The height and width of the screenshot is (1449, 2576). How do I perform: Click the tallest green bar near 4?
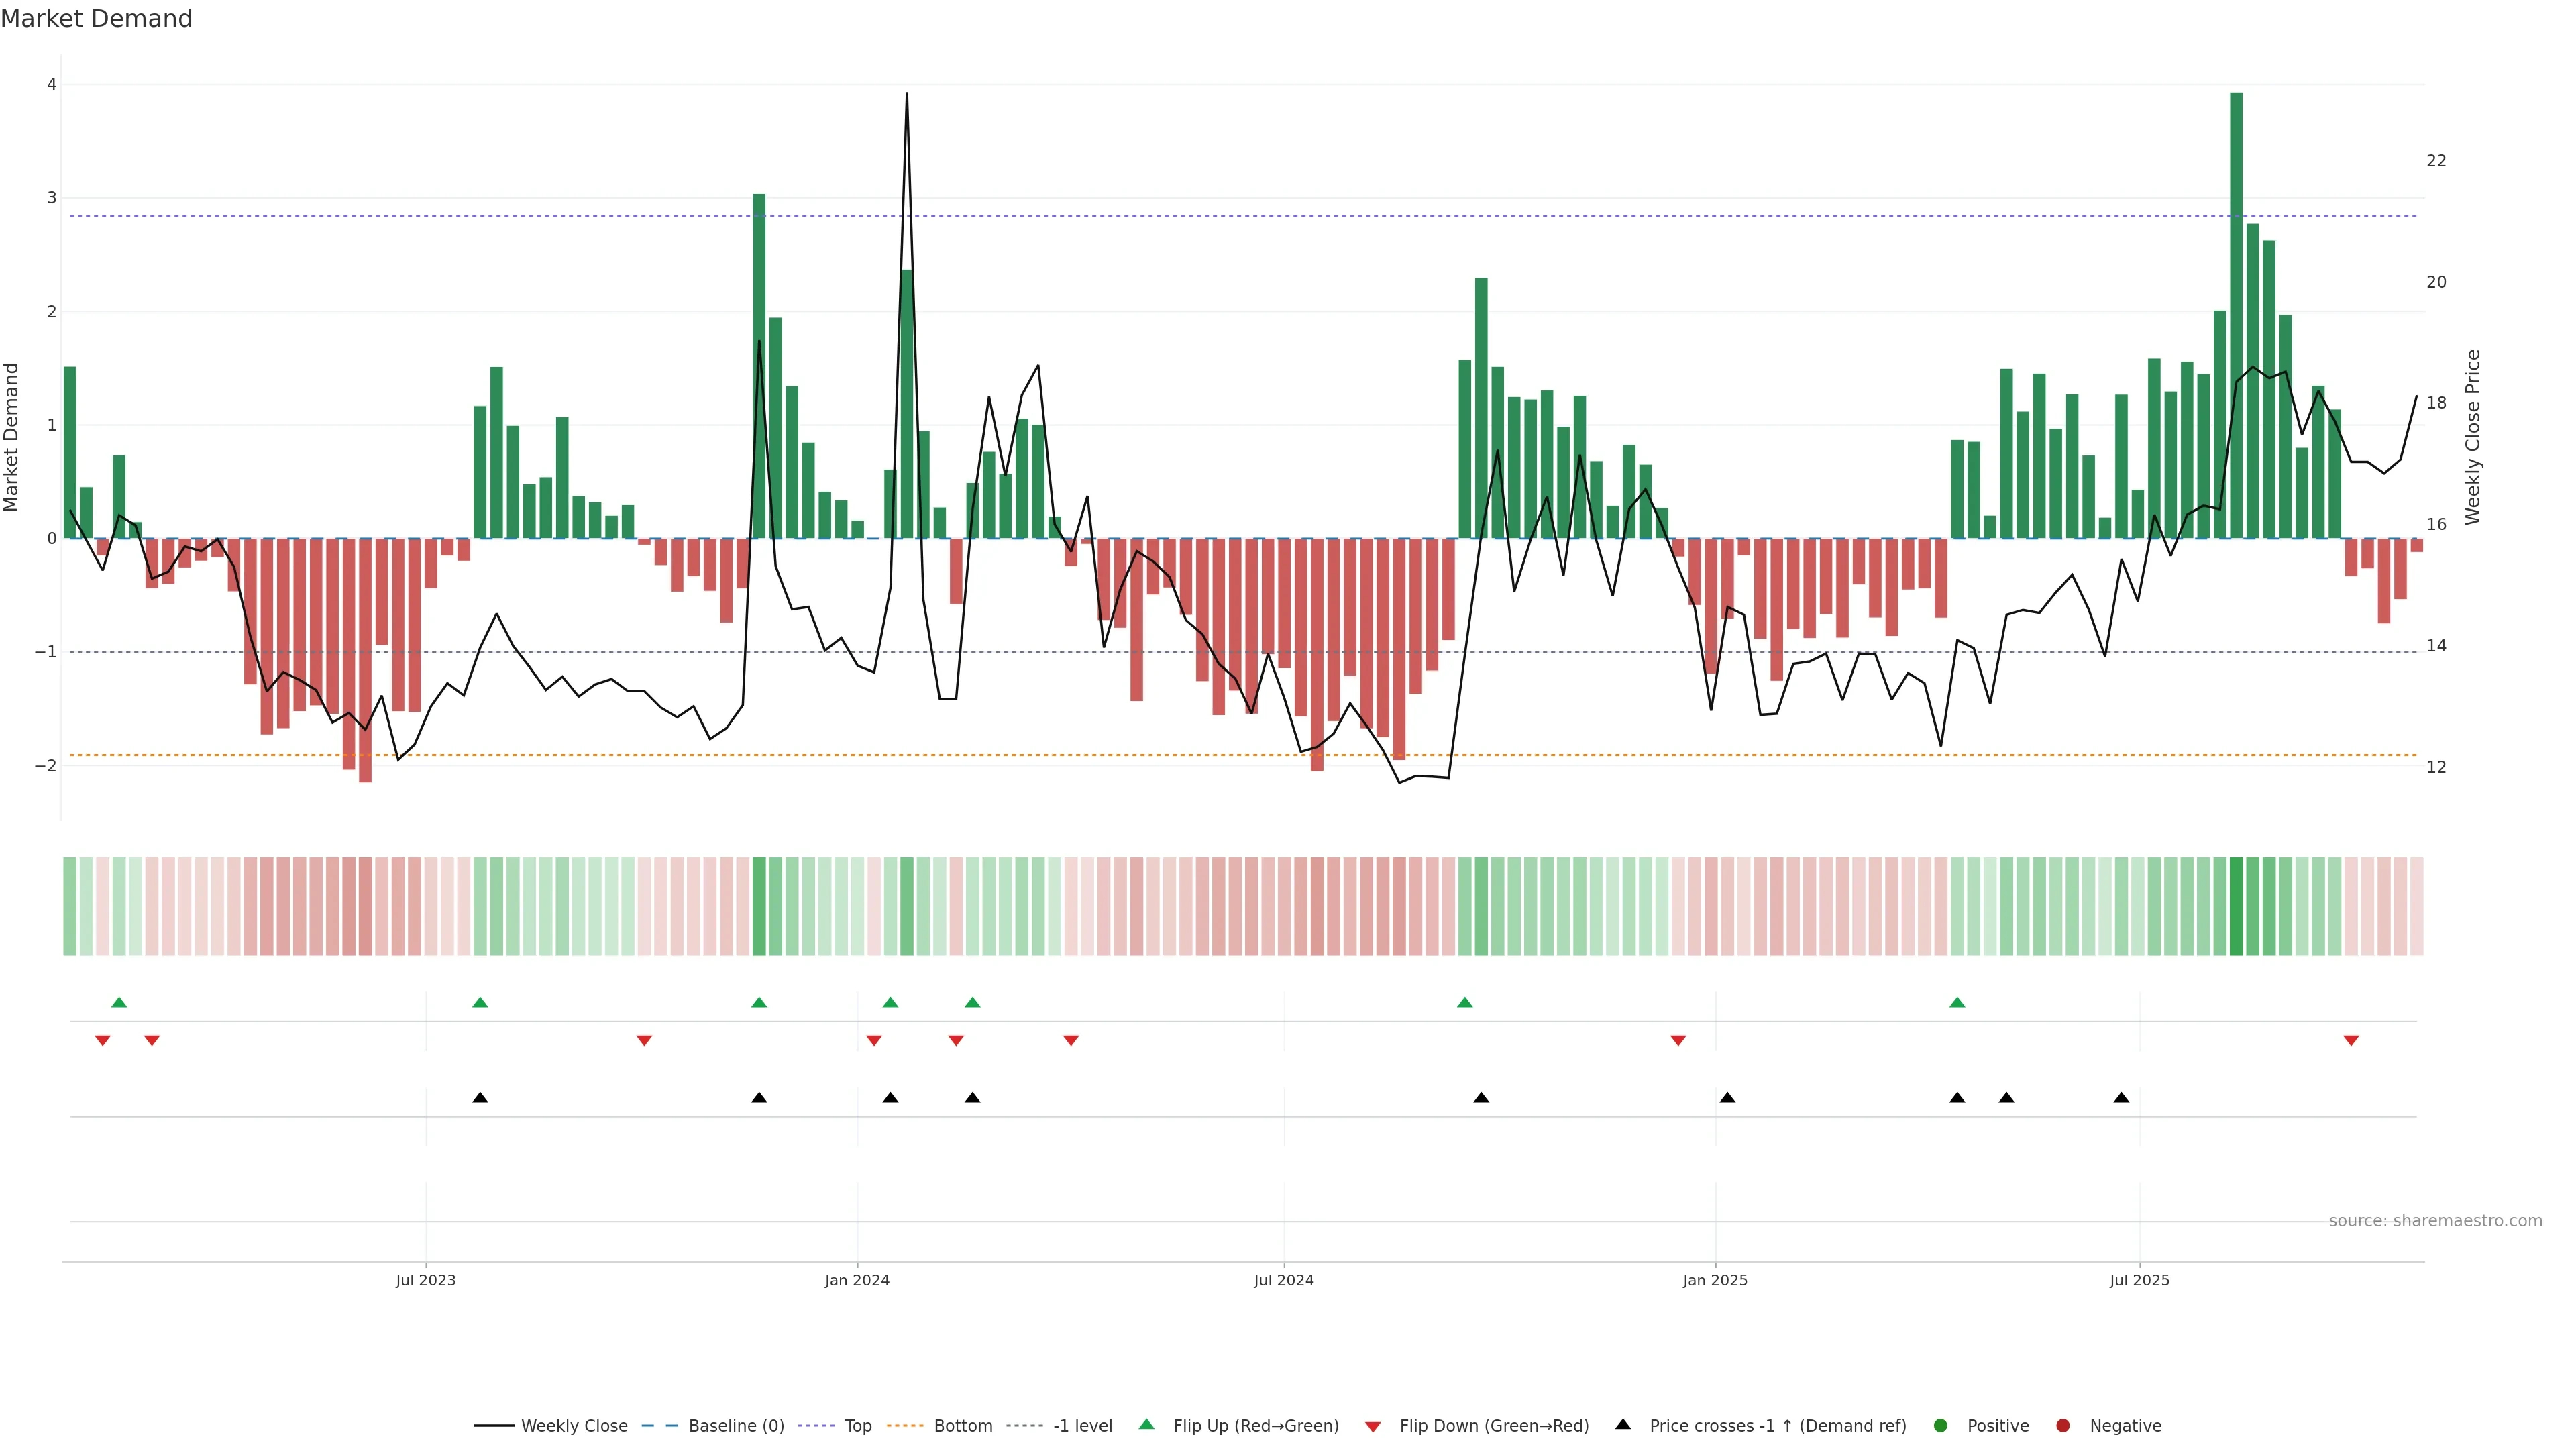pos(2236,300)
